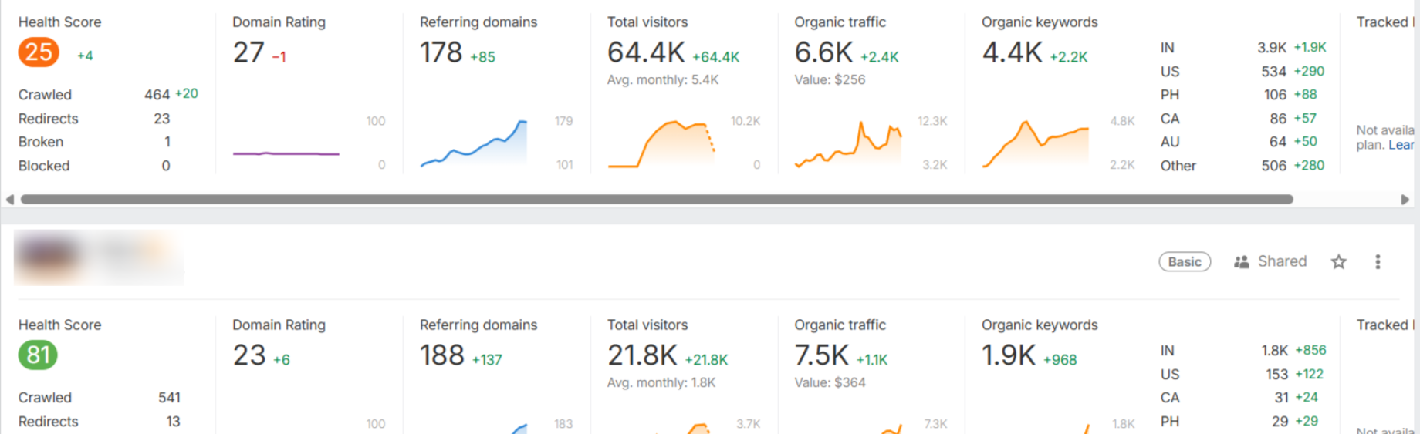Click Organic traffic value 7.5K

click(x=822, y=355)
